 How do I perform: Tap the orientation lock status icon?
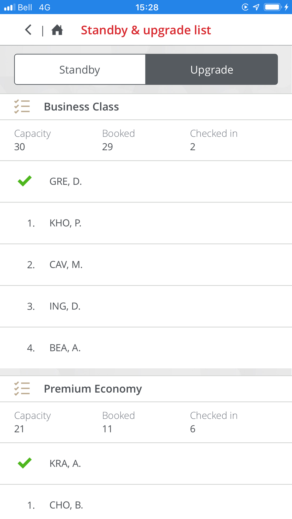(x=245, y=7)
